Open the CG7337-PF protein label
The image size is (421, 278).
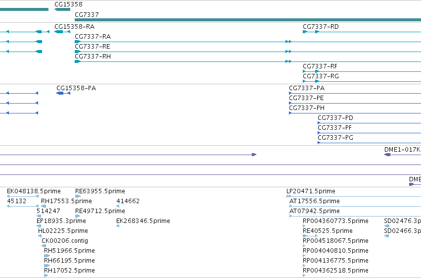pos(334,128)
